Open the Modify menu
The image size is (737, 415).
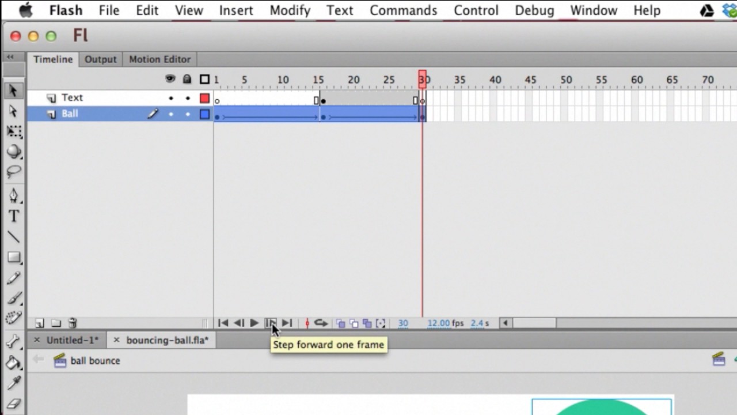[290, 10]
